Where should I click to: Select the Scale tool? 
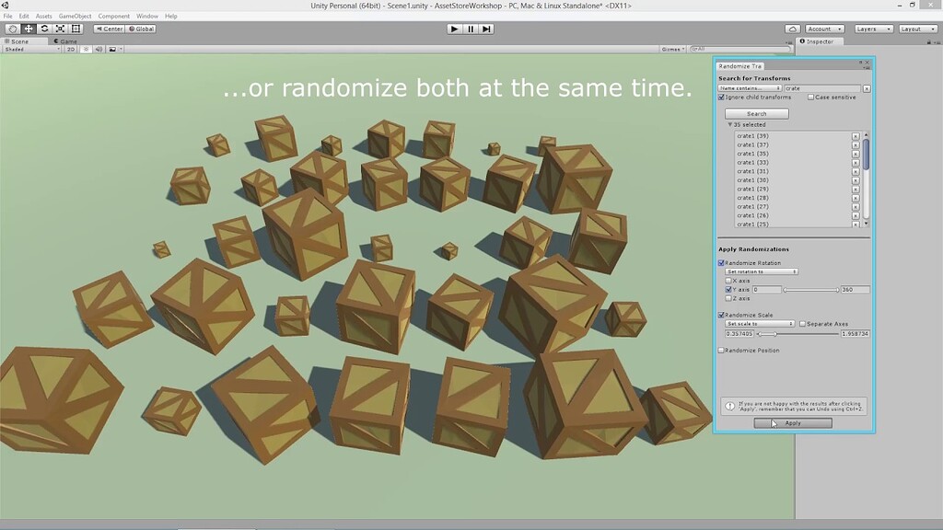[x=60, y=29]
